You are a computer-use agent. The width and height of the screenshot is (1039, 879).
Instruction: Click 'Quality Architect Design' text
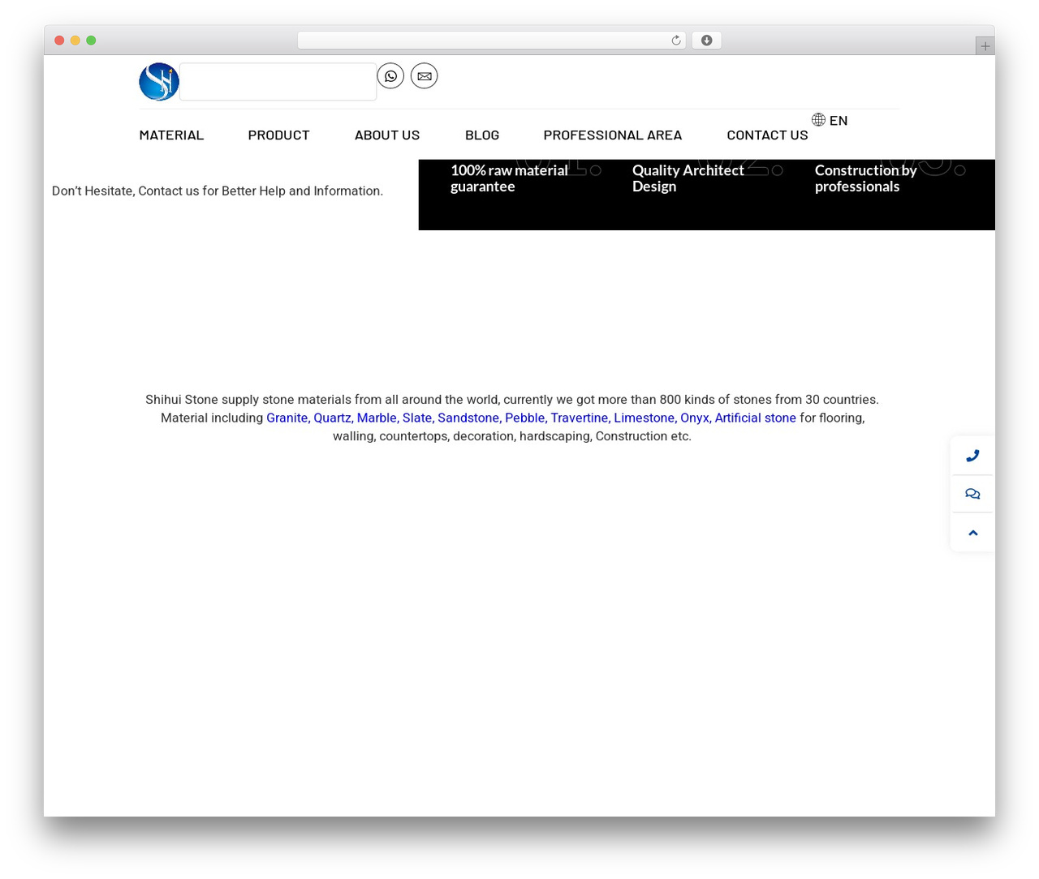point(688,178)
